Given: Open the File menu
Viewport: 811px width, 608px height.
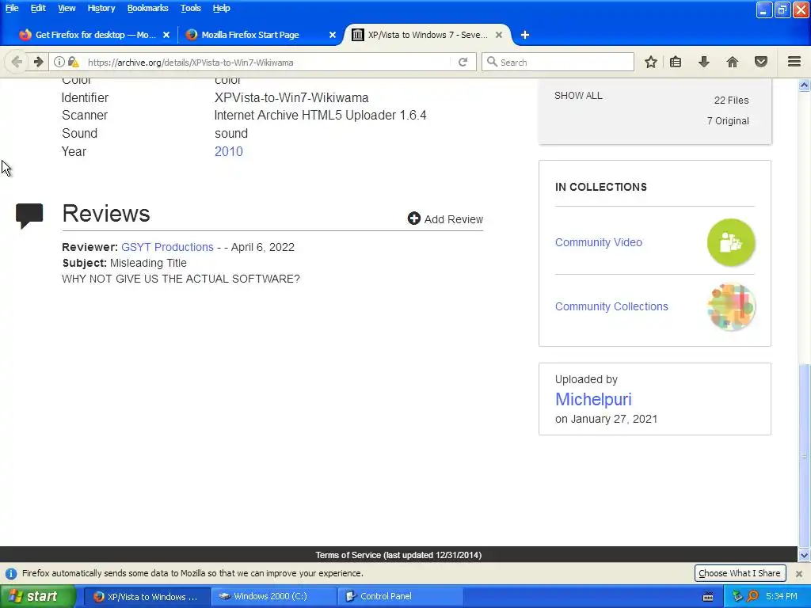Looking at the screenshot, I should (x=12, y=8).
